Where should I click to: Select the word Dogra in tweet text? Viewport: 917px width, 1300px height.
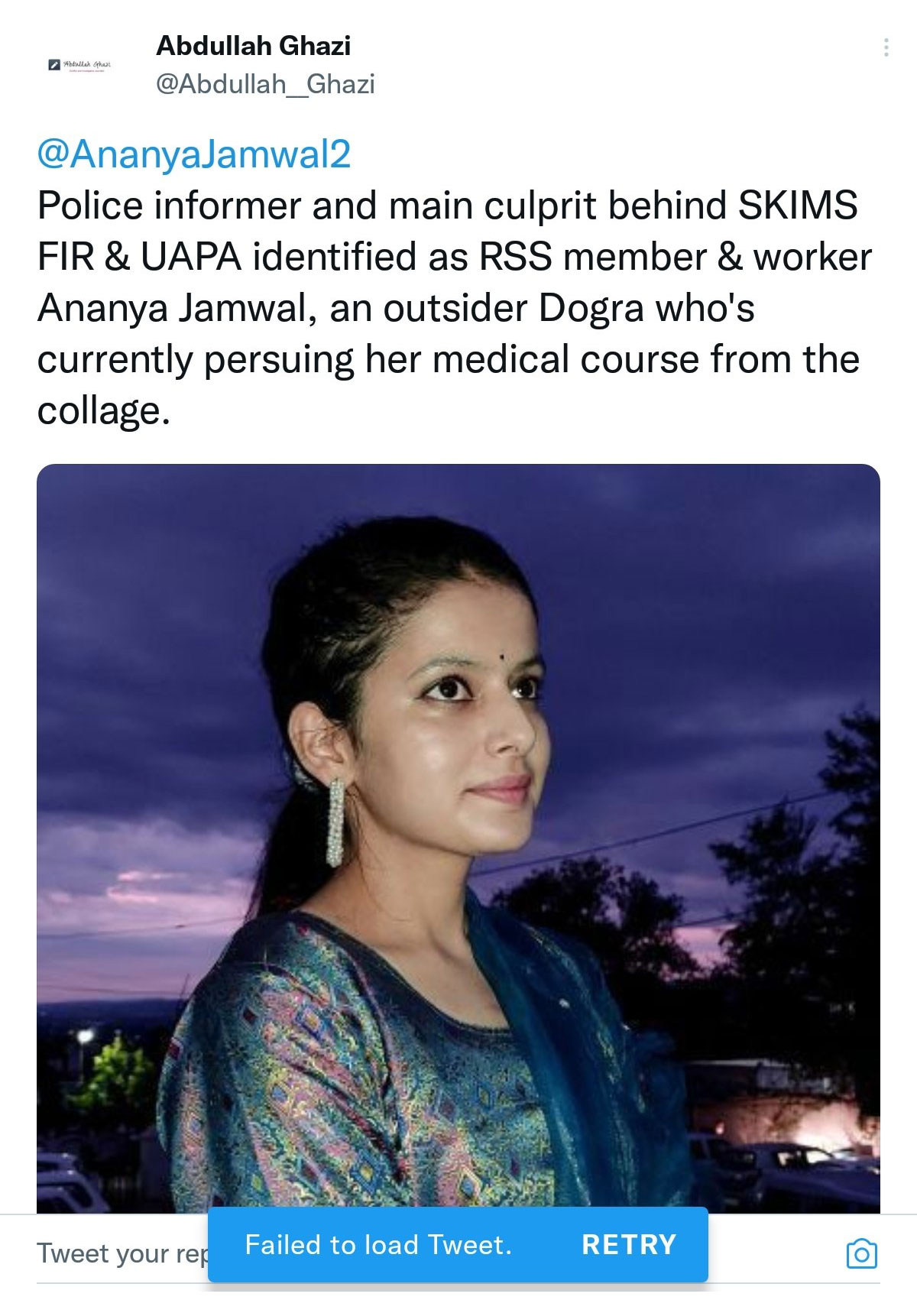[x=591, y=310]
